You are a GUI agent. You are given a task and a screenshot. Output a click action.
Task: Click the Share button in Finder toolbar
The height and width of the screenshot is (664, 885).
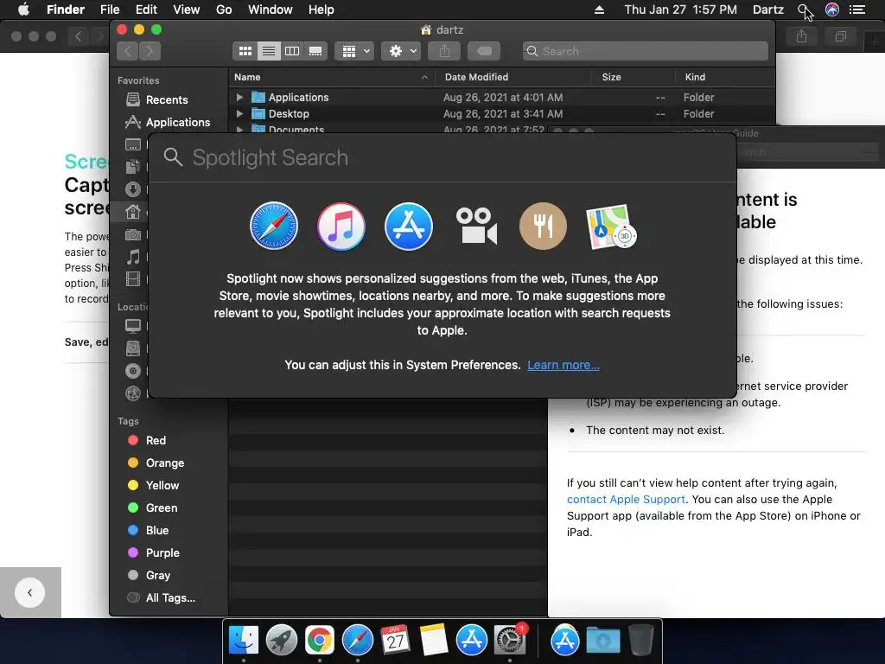(445, 51)
